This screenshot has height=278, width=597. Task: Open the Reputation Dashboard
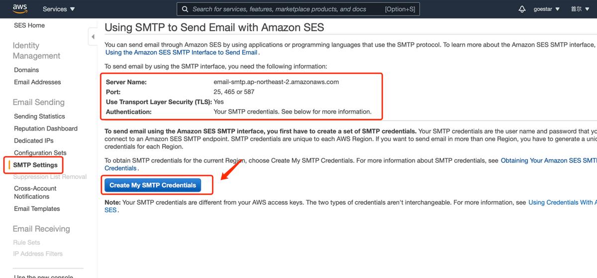[46, 129]
